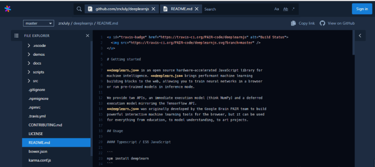Viewport: 375px width, 167px height.
Task: Click the '## Usage' line in the code
Action: pos(115,131)
